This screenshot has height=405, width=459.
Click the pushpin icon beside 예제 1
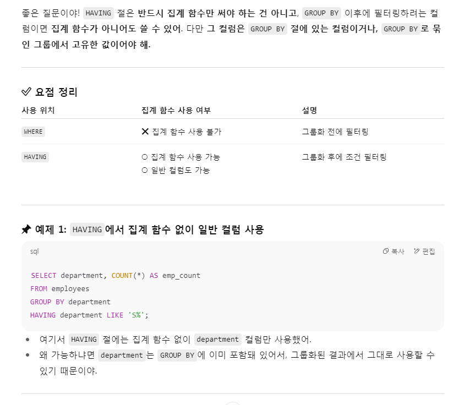click(x=26, y=229)
